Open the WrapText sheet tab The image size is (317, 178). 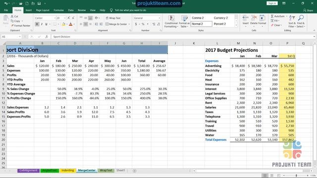point(106,171)
